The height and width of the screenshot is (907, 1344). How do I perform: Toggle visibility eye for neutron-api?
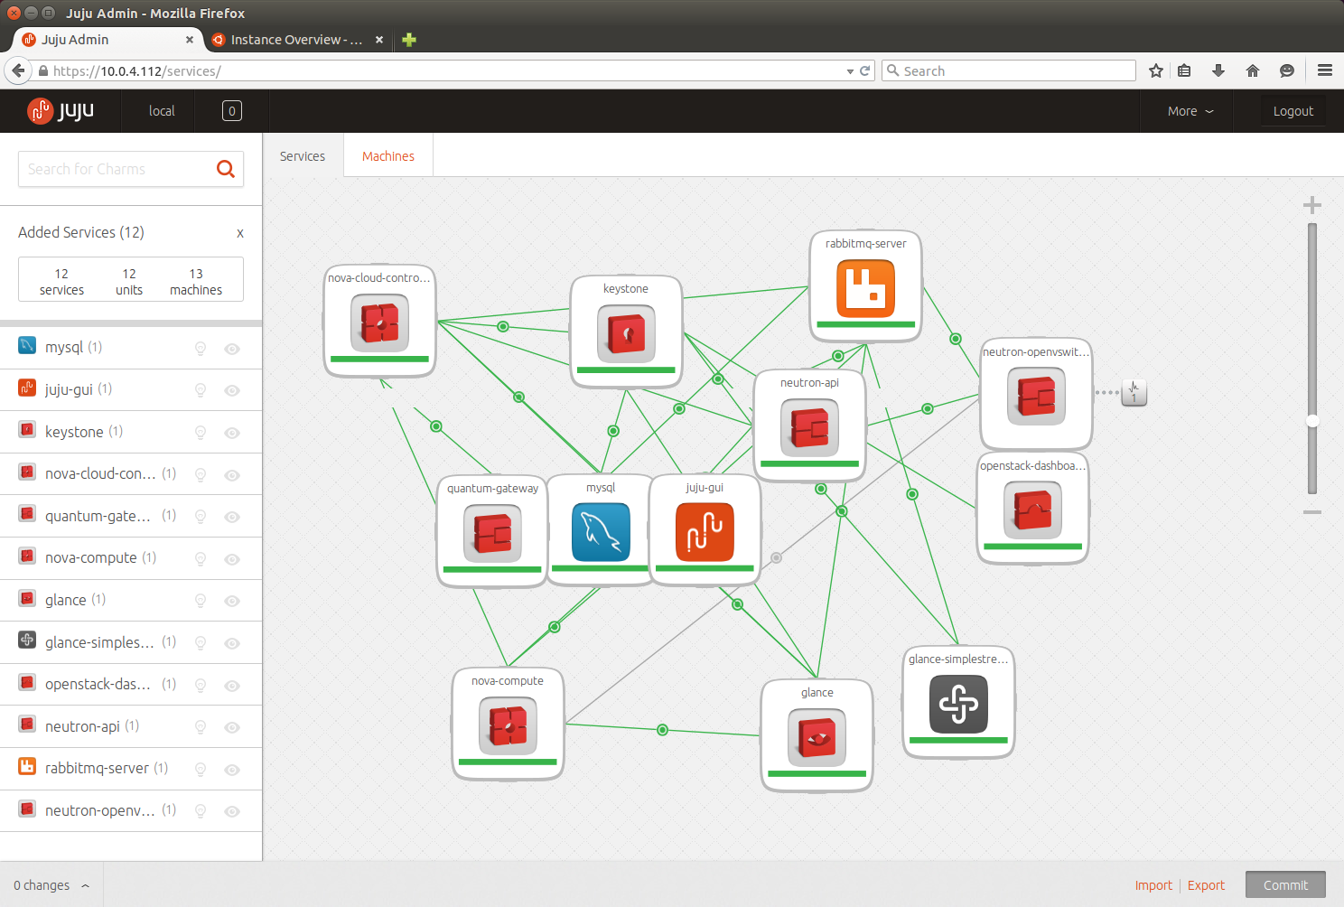(x=232, y=727)
